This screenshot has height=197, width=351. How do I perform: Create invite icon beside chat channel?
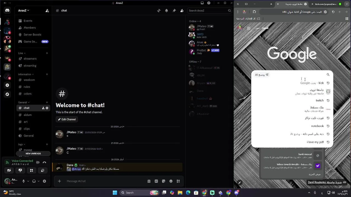[x=43, y=108]
